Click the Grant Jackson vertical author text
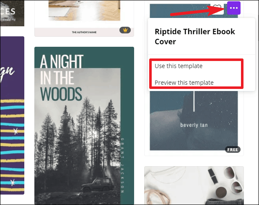 122,165
